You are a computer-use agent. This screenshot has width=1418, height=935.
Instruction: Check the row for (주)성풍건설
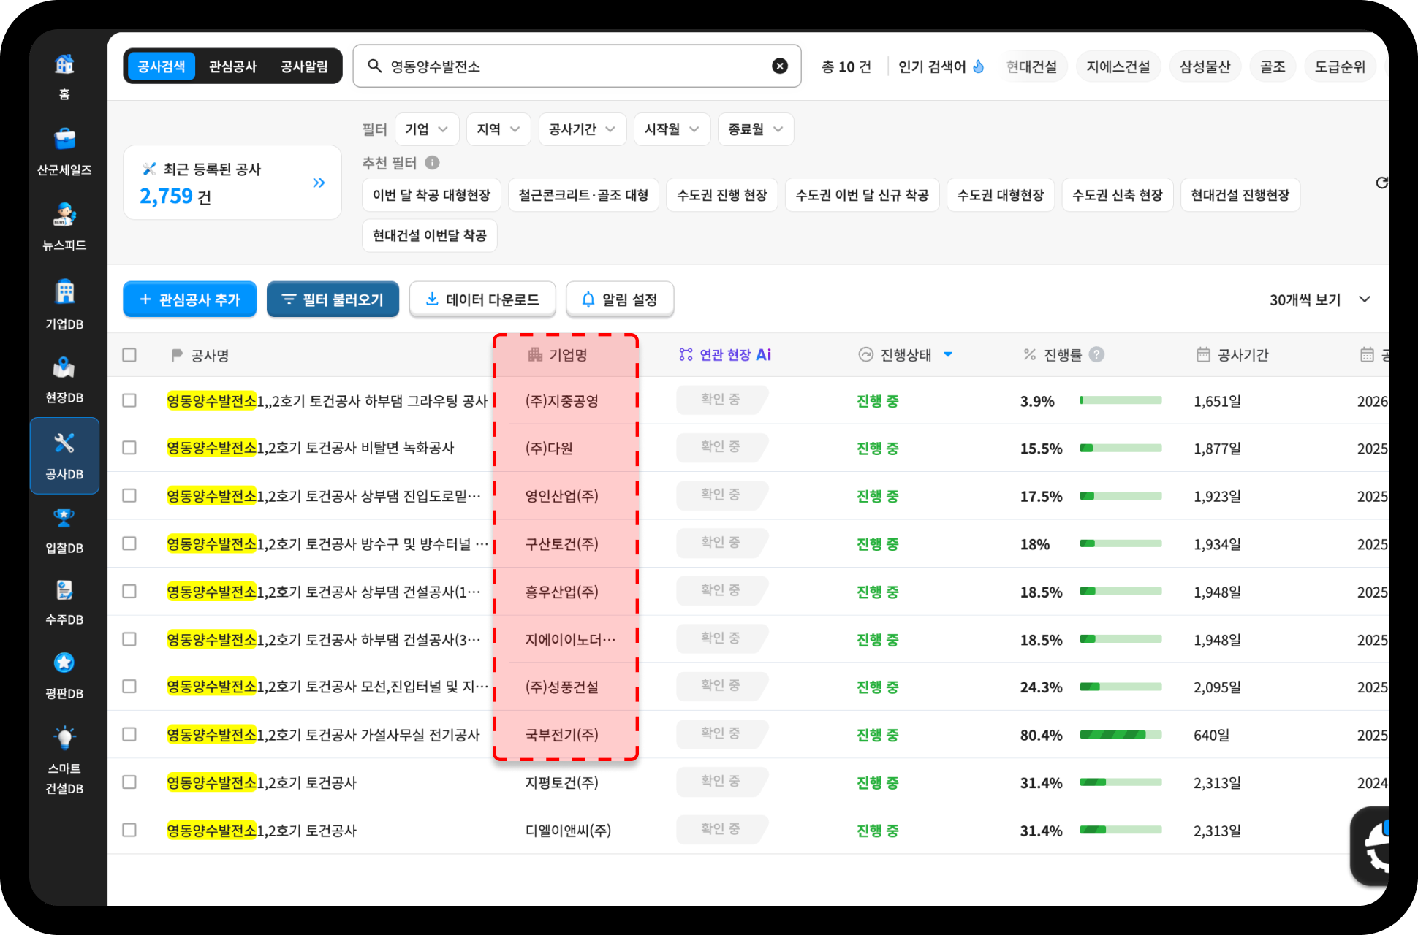(129, 687)
